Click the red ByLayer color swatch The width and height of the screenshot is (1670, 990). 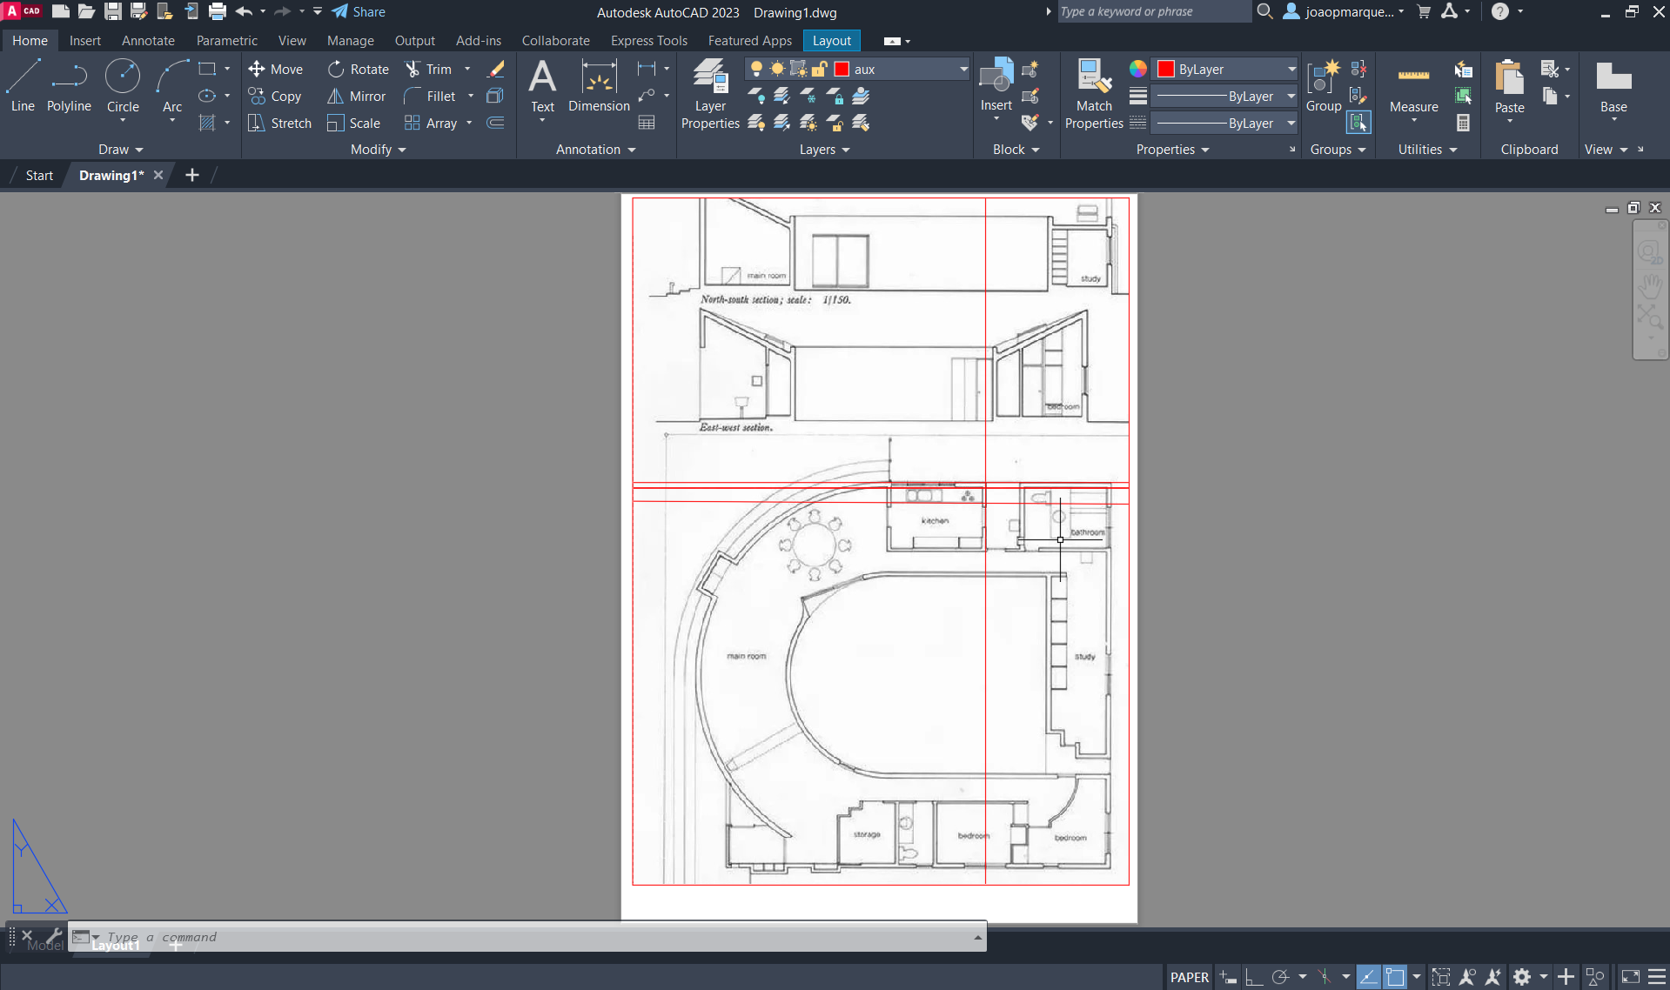point(1166,69)
